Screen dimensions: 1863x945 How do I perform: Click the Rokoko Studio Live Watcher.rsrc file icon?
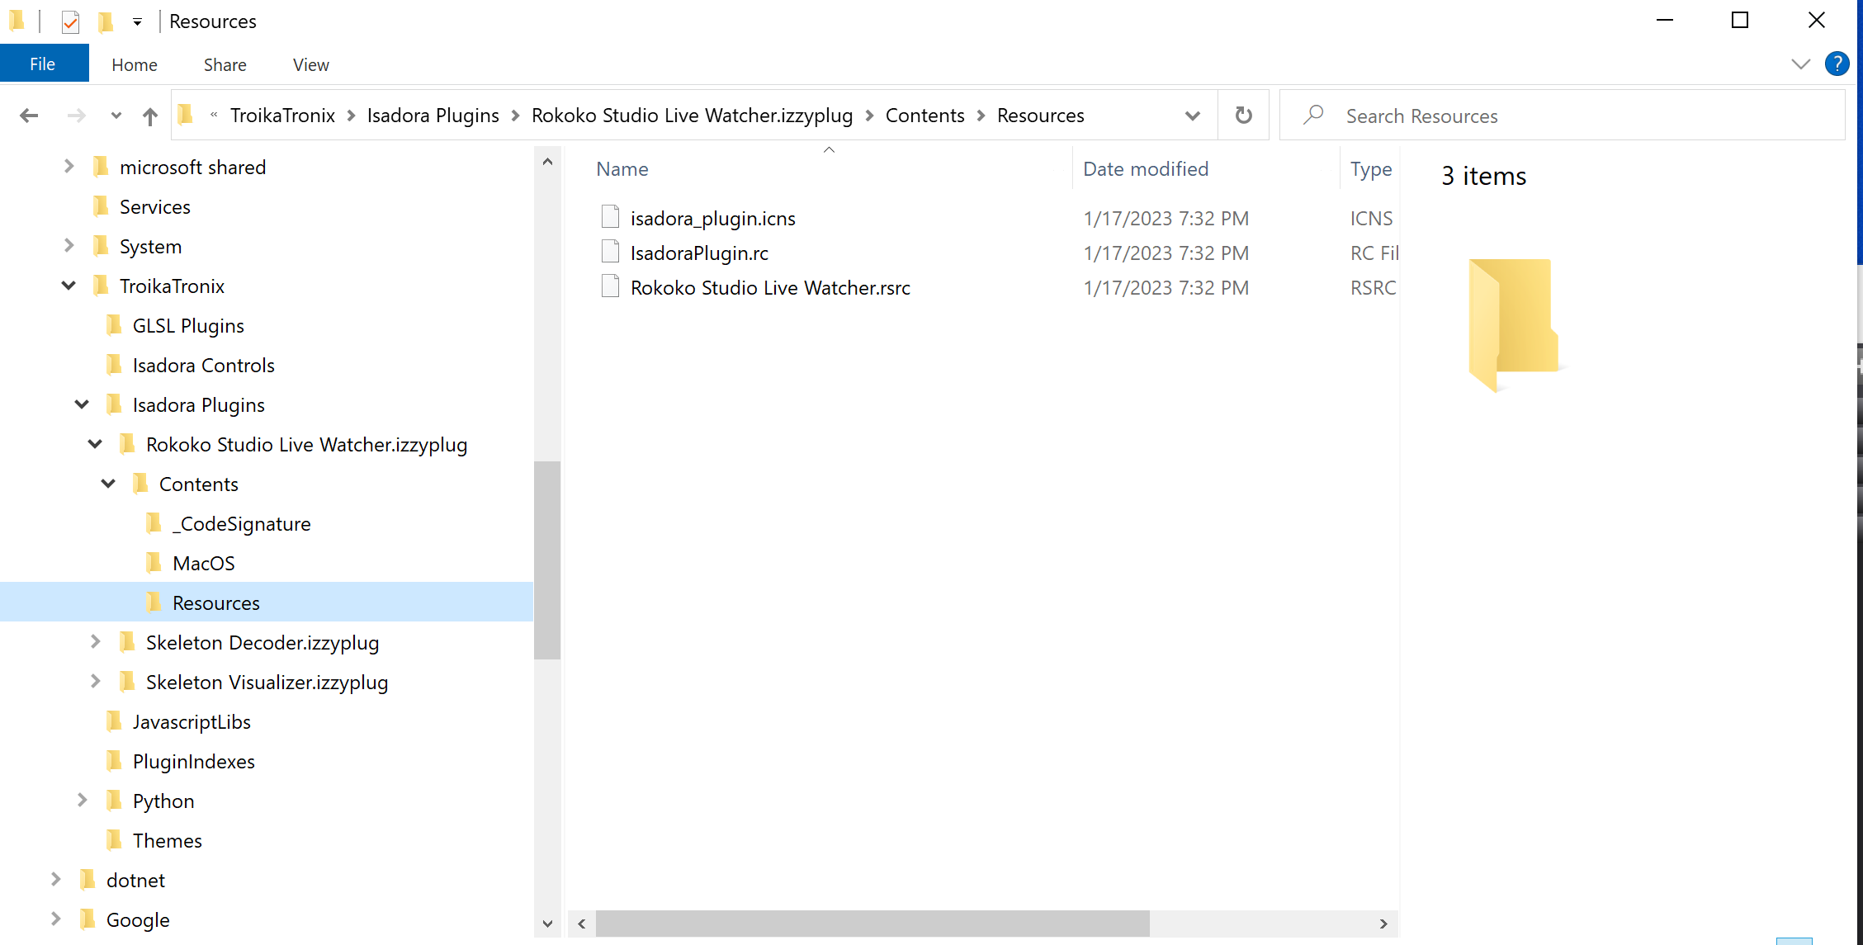611,286
